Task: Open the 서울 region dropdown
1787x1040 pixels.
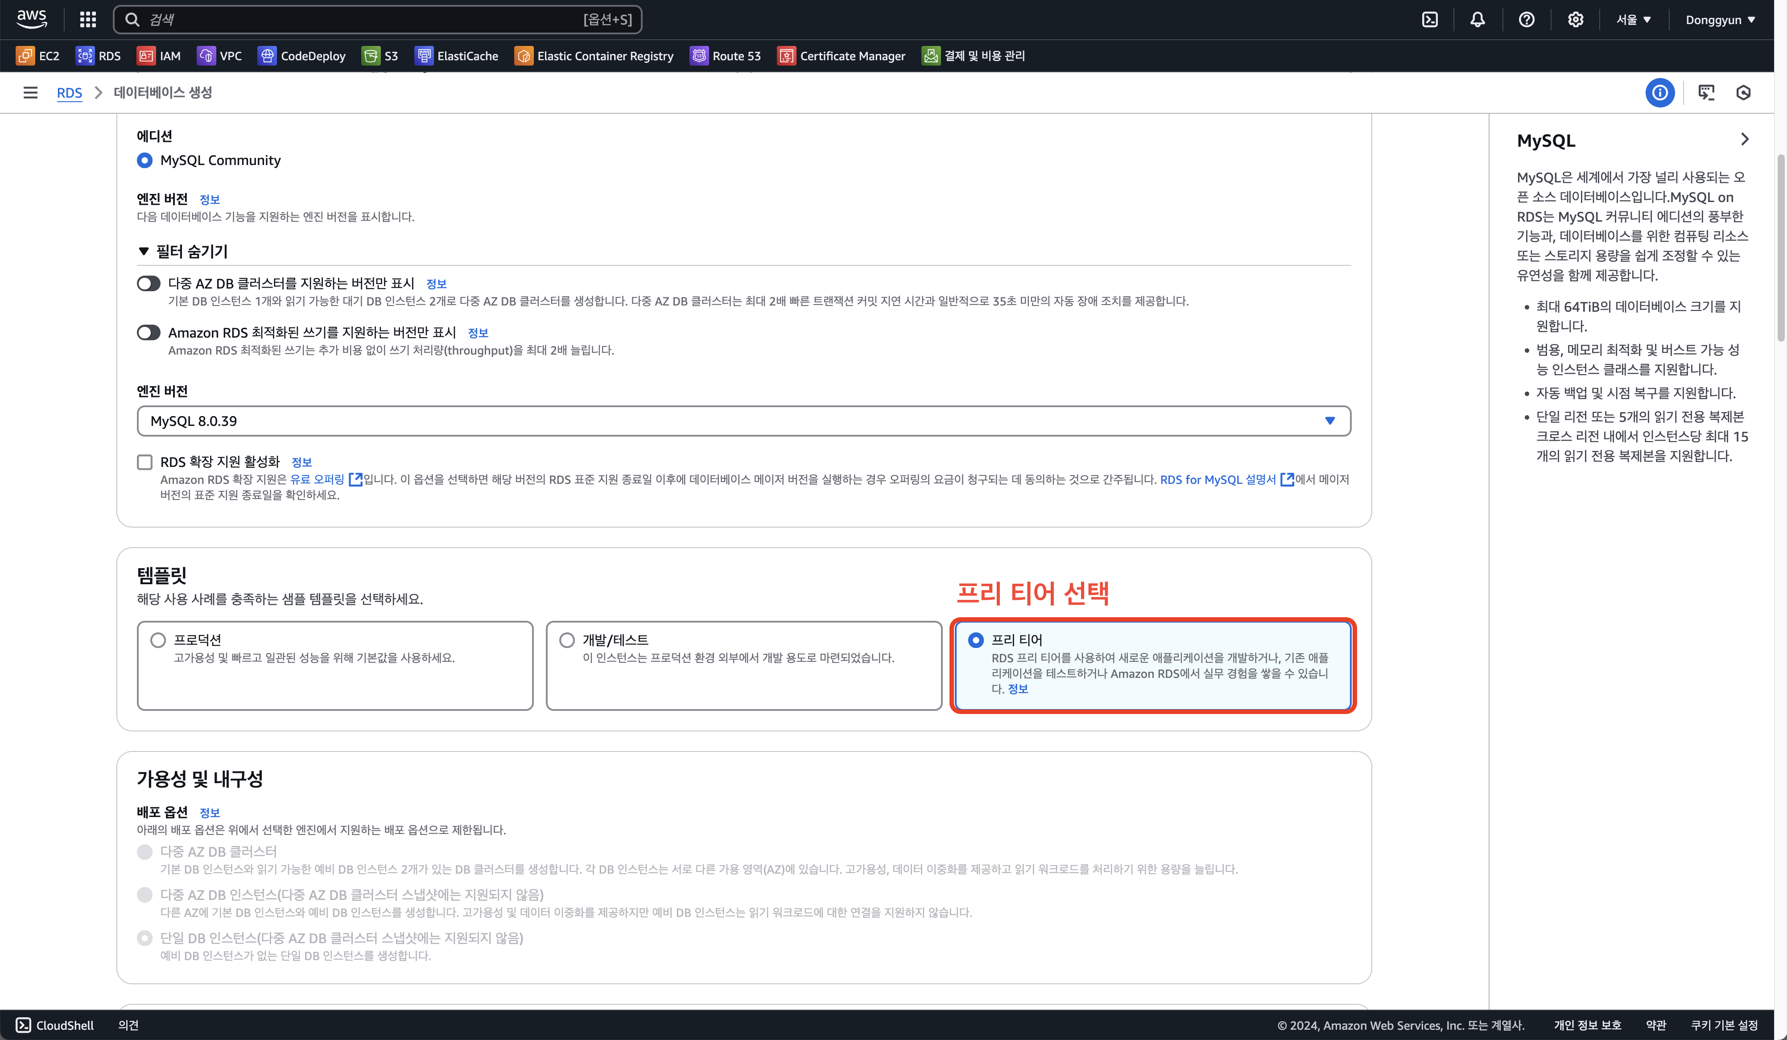Action: coord(1633,20)
